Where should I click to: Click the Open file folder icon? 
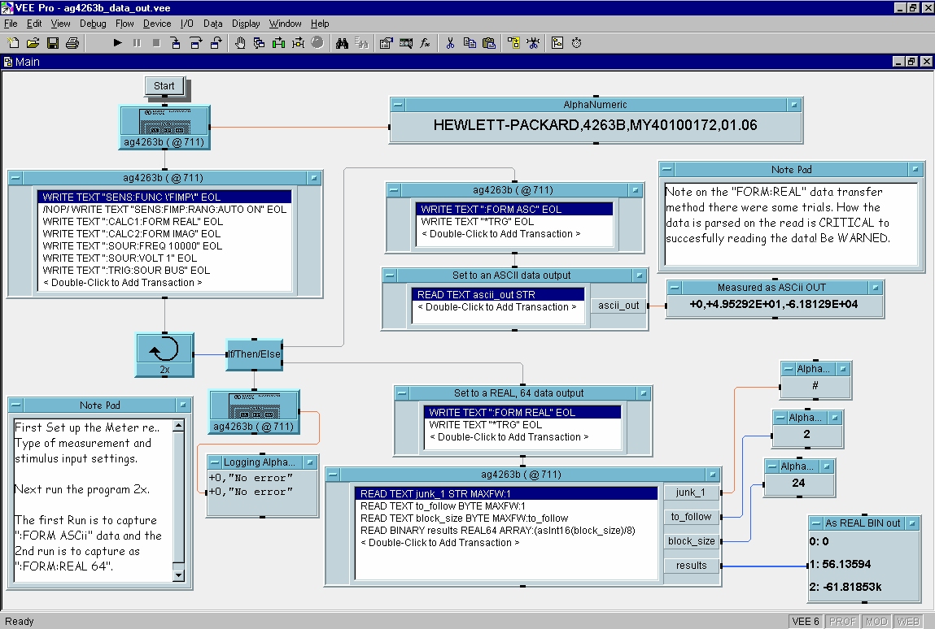tap(33, 43)
